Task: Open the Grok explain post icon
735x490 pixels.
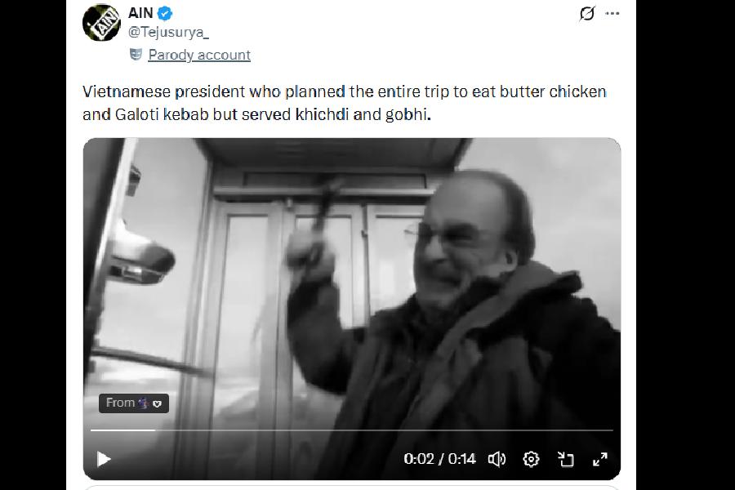Action: 587,14
